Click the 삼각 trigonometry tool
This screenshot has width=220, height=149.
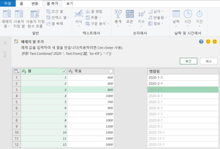click(x=154, y=11)
